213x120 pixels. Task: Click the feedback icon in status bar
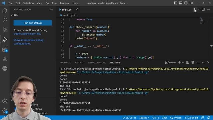[x=203, y=118]
